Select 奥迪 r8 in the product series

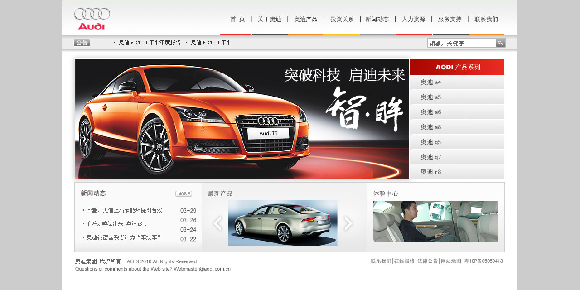pyautogui.click(x=457, y=172)
